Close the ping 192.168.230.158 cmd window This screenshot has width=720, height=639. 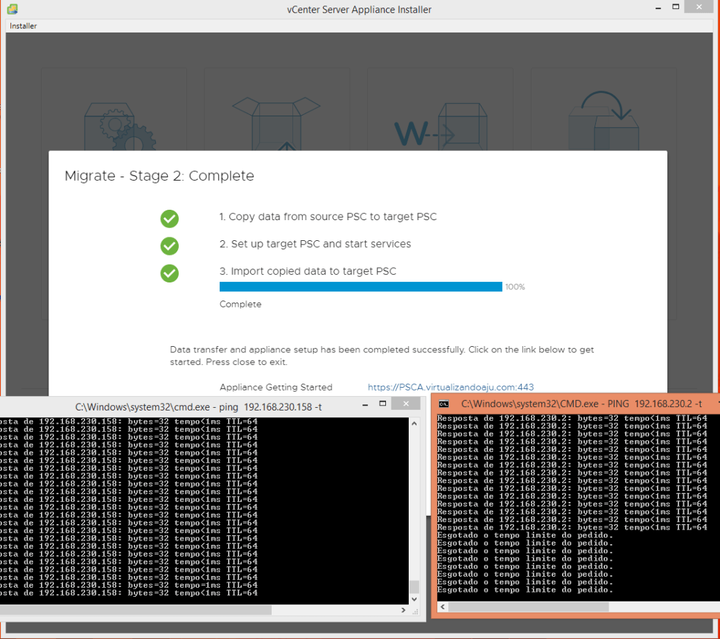pos(405,403)
